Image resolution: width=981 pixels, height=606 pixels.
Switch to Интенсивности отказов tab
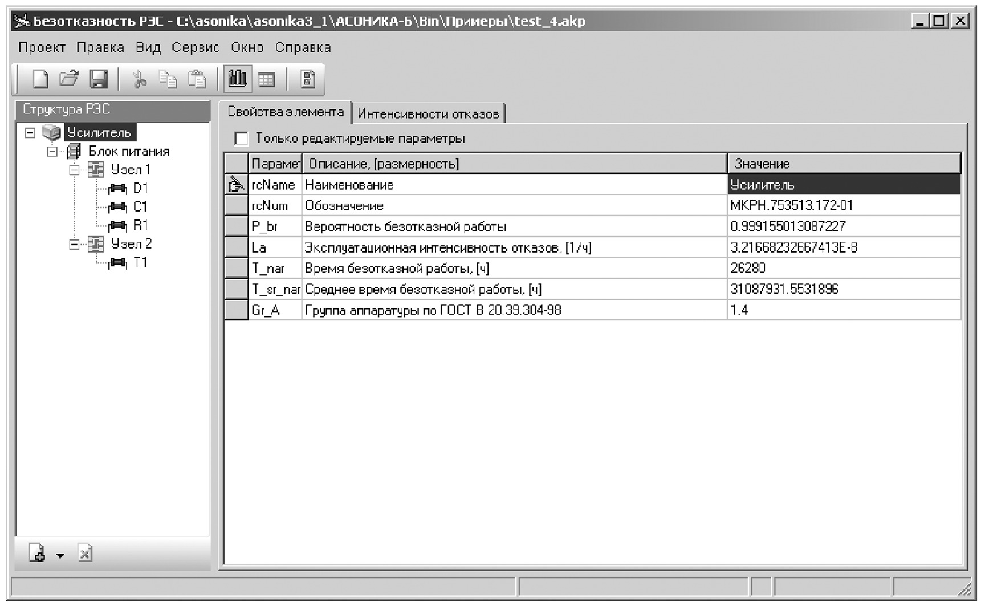[x=428, y=113]
